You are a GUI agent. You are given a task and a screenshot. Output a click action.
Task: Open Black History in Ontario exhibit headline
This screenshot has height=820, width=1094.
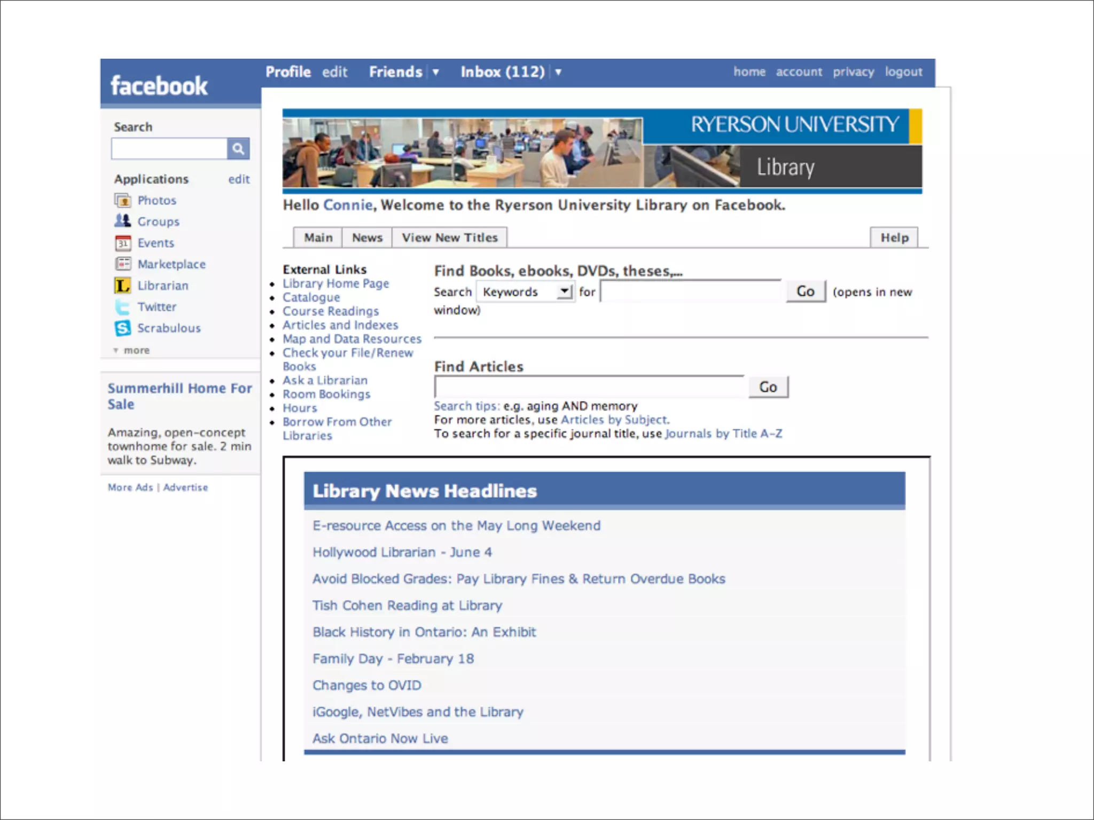tap(424, 632)
